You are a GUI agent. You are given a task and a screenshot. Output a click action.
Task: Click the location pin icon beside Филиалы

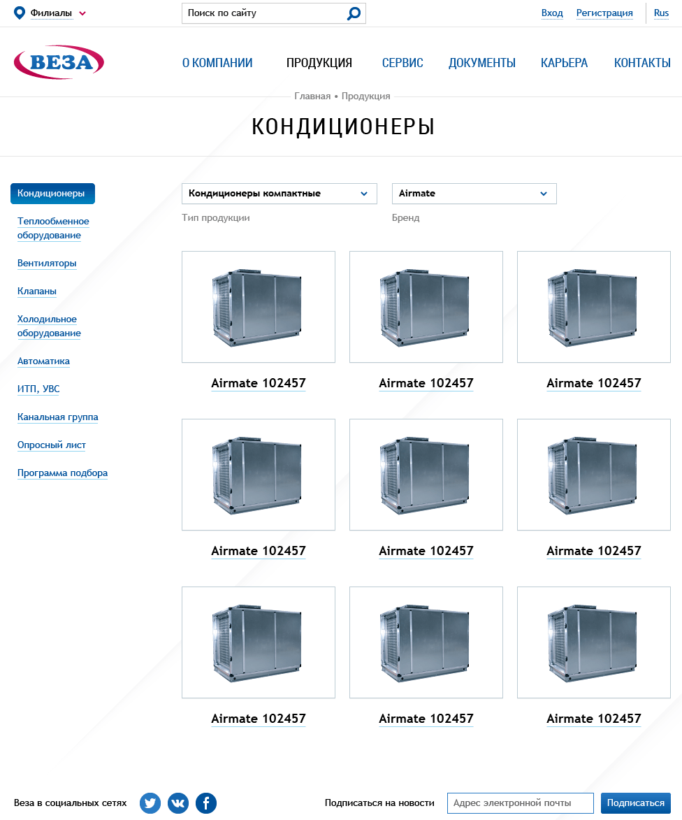tap(20, 13)
